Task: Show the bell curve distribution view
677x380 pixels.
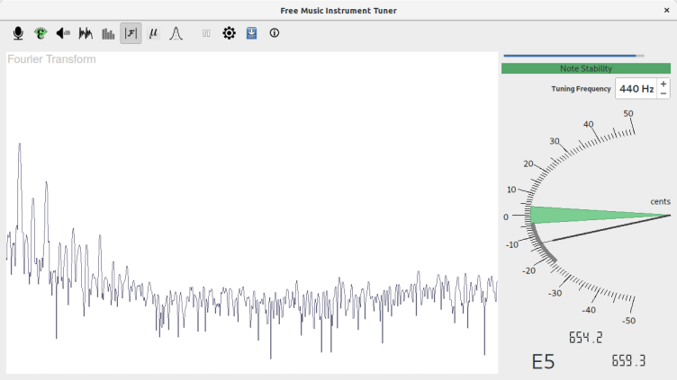Action: point(176,33)
